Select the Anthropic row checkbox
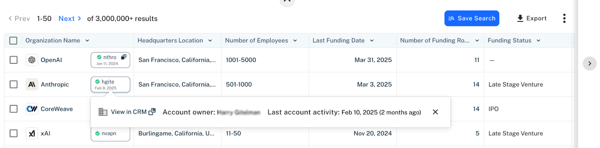Screen dimensions: 600x148 (x=13, y=85)
